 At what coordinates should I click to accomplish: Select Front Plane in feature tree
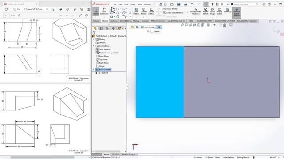[x=102, y=56]
